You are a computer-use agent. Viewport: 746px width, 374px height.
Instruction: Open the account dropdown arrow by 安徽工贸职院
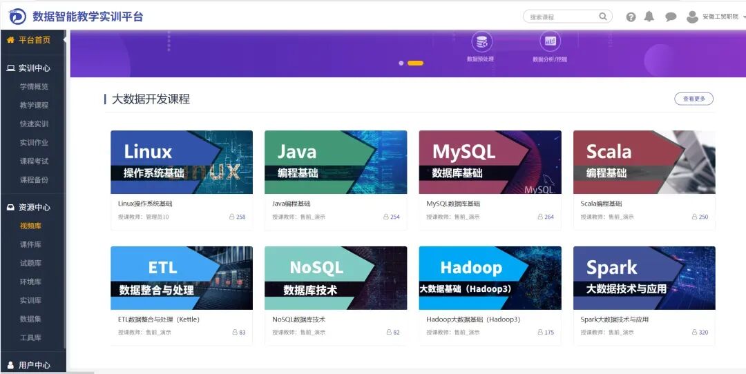(x=744, y=17)
